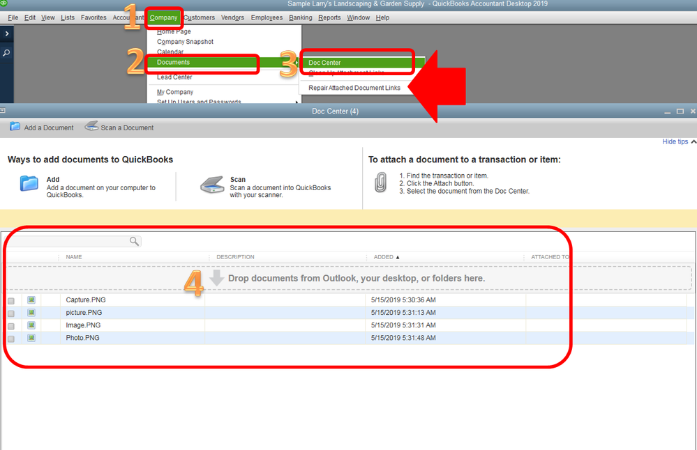Click the Hide tips link
The width and height of the screenshot is (697, 450).
(x=675, y=141)
